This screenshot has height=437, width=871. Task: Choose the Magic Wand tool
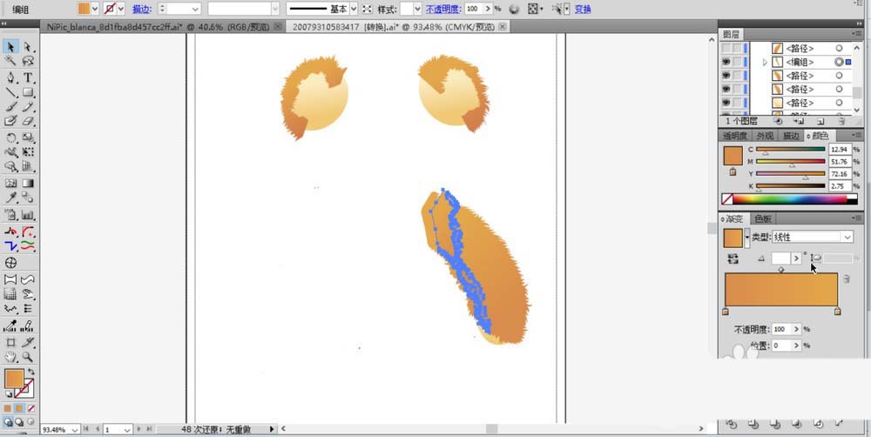pos(11,61)
